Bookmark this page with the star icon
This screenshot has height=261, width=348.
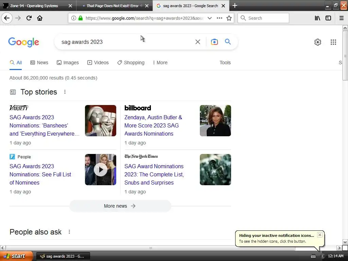coord(229,18)
